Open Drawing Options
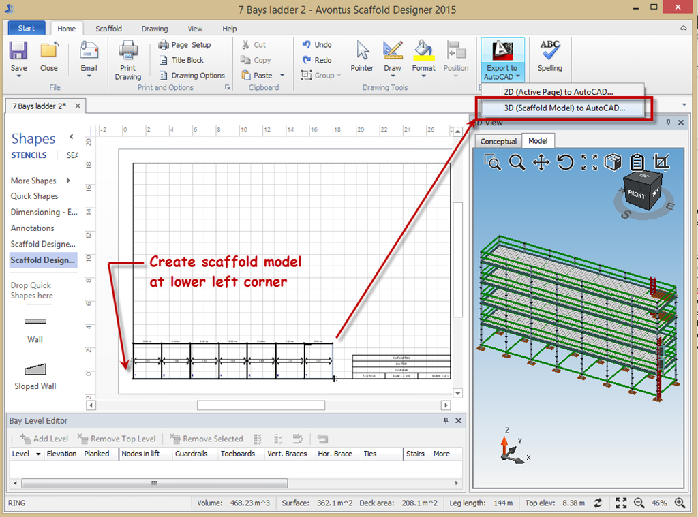 192,75
